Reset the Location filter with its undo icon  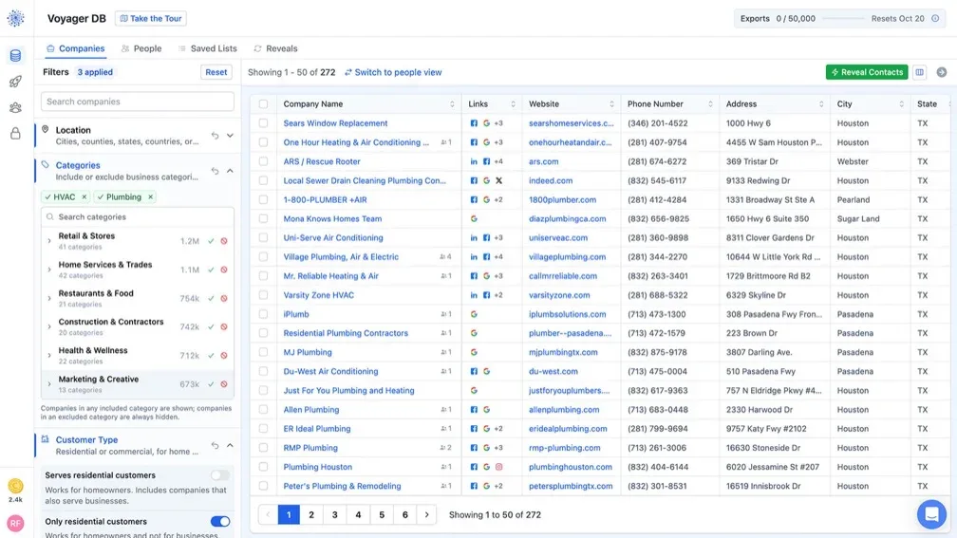[x=215, y=136]
